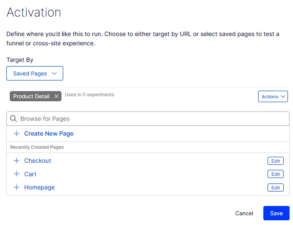Focus the Browse for Pages search field
293x225 pixels.
[148, 119]
